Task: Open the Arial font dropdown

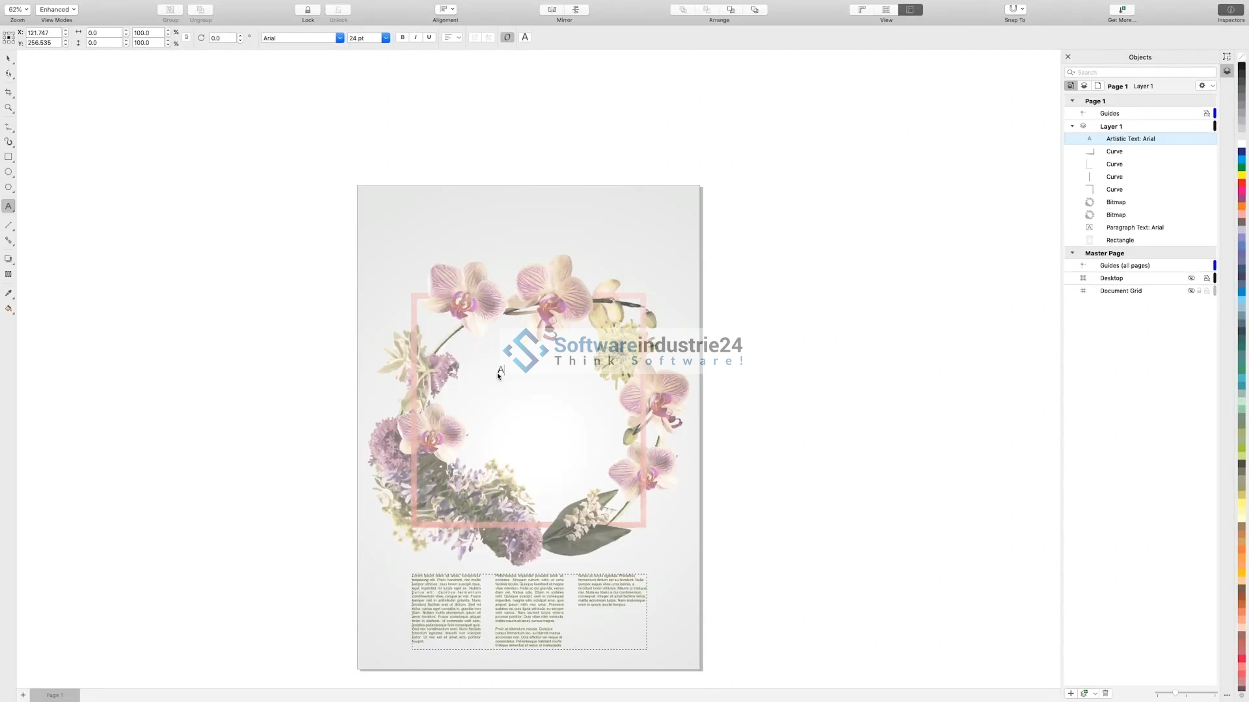Action: click(340, 38)
